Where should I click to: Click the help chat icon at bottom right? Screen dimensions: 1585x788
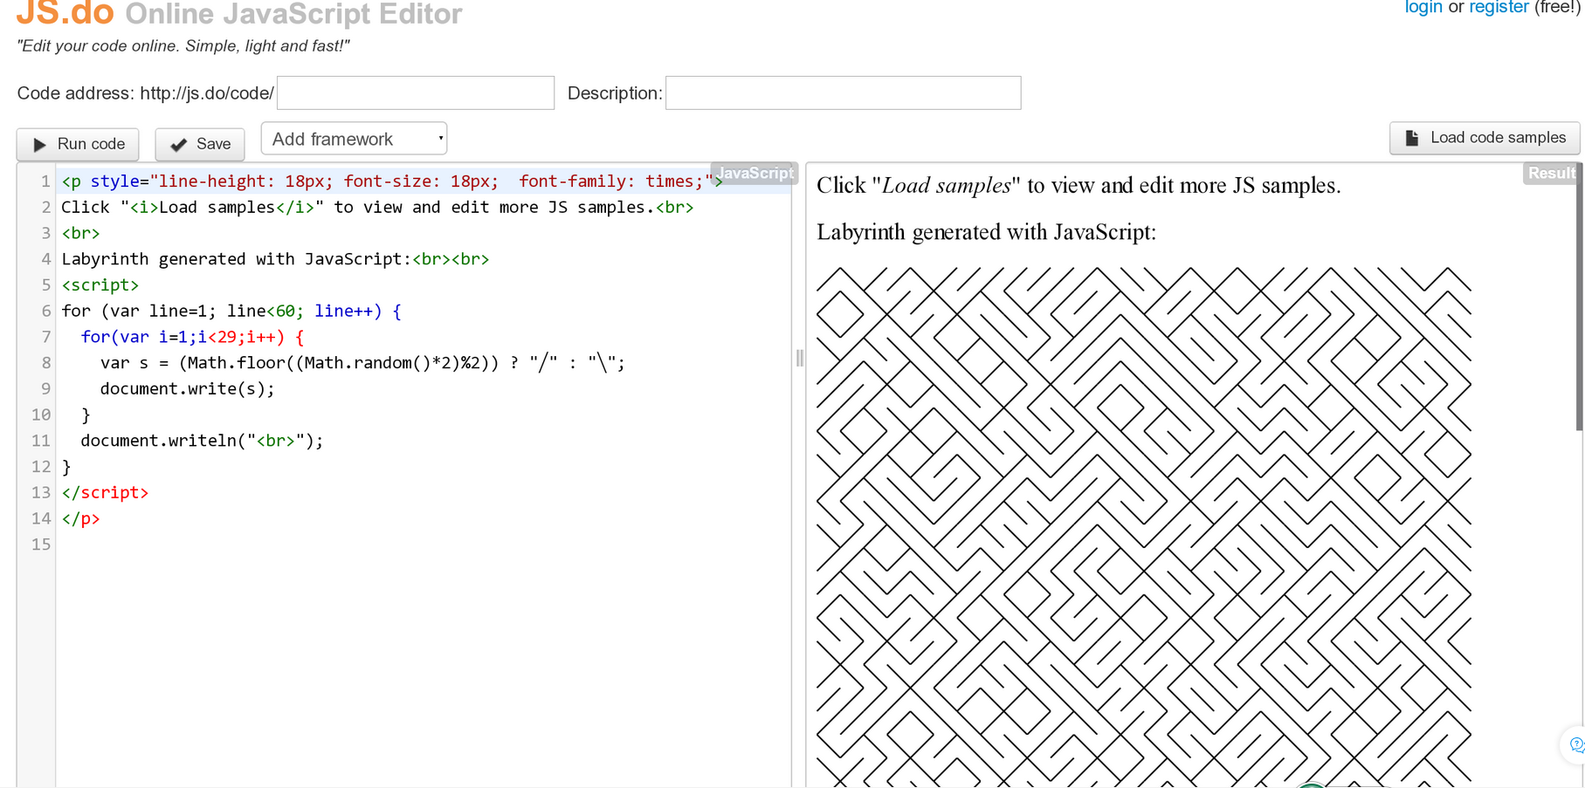(x=1575, y=744)
